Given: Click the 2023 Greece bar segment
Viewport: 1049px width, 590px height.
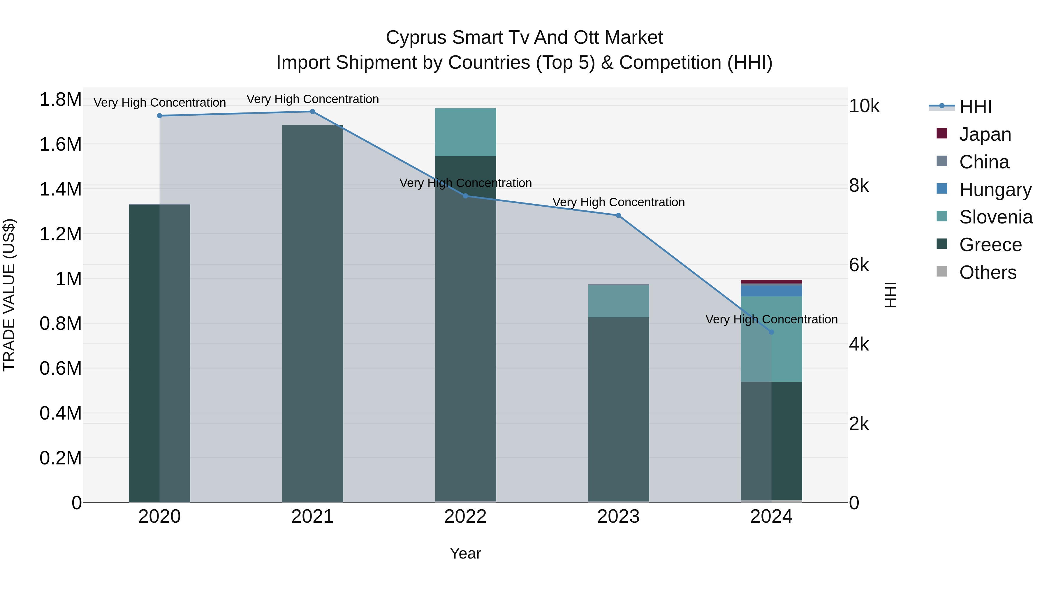Looking at the screenshot, I should [619, 409].
